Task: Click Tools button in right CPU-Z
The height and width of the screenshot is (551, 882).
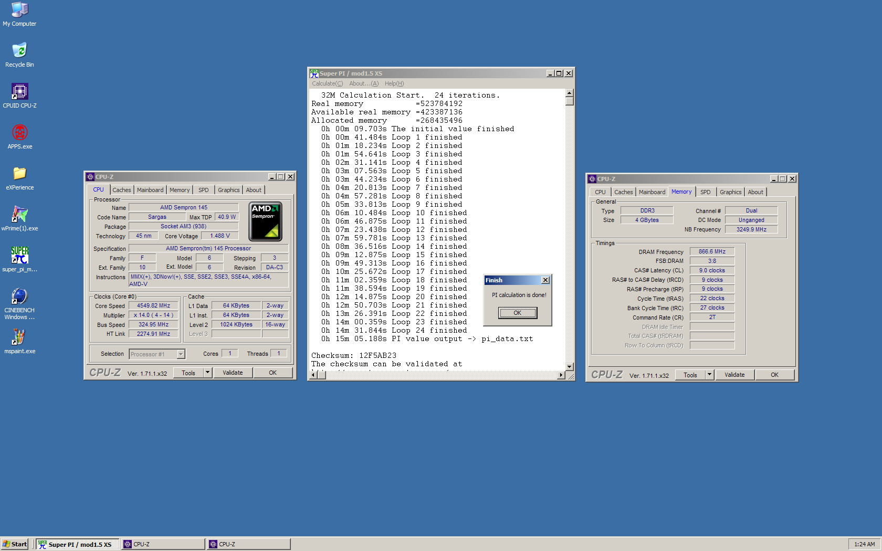Action: click(x=690, y=375)
